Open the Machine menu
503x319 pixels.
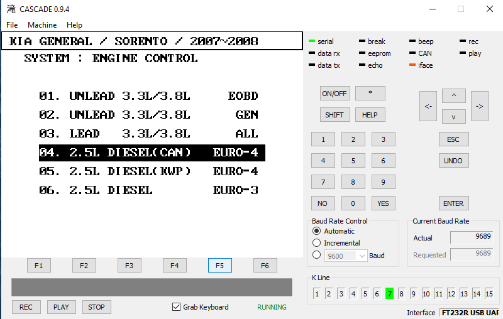tap(42, 25)
